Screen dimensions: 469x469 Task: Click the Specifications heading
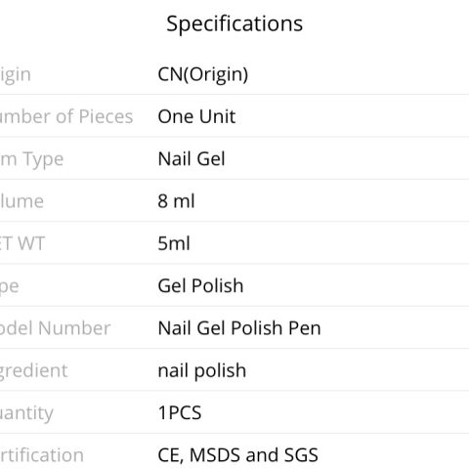click(234, 23)
